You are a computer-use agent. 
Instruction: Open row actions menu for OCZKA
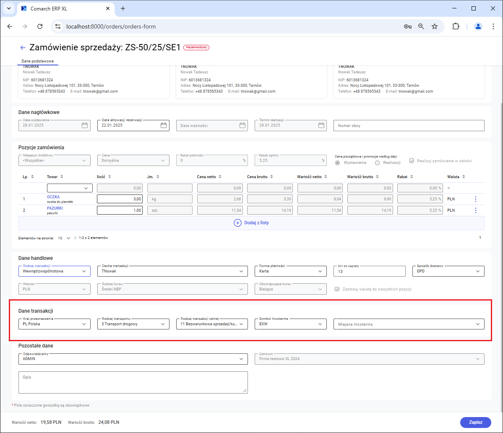pos(475,199)
